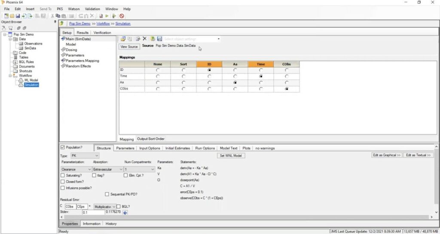Click the Save floppy disk icon
The width and height of the screenshot is (440, 234).
(x=18, y=16)
